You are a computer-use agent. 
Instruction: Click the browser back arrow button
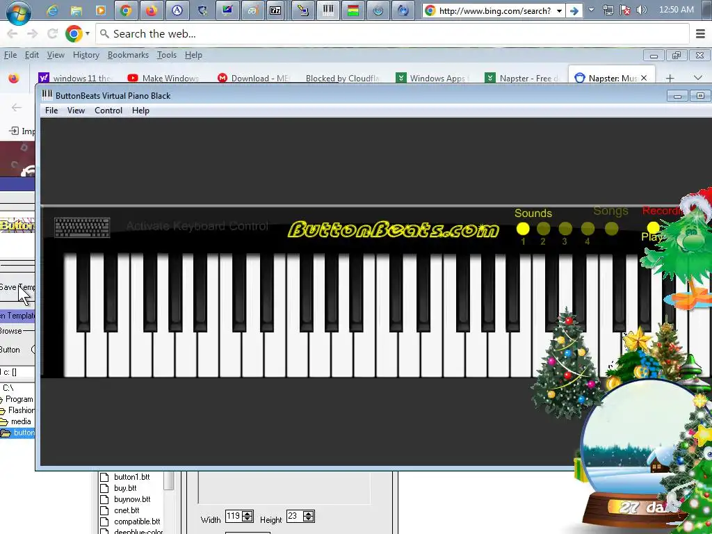13,33
